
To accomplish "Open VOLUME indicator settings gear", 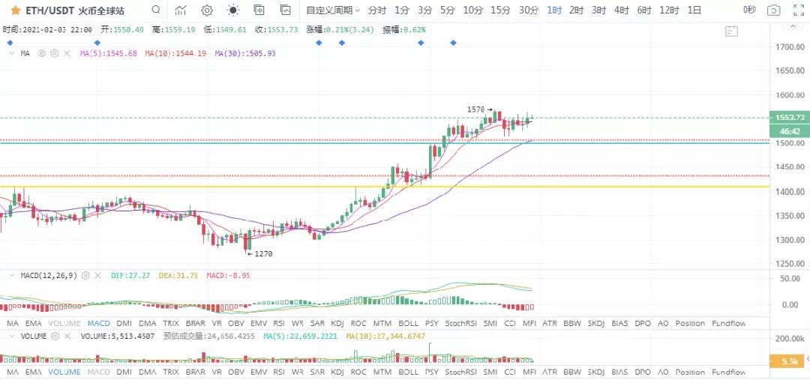I will point(55,336).
